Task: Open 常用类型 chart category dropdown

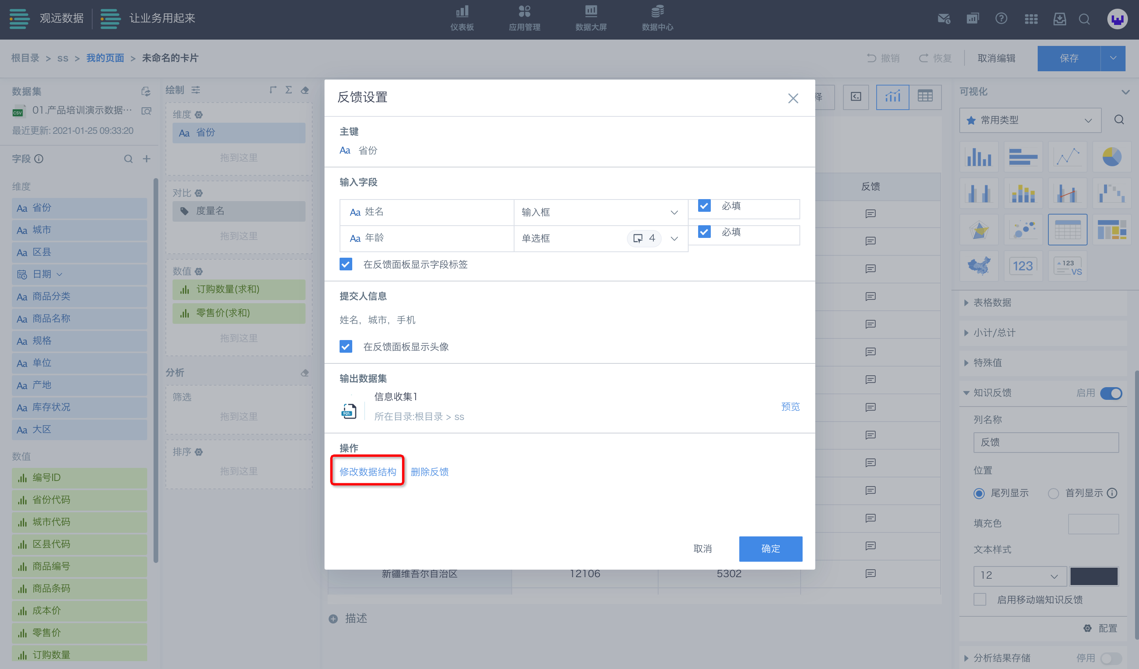Action: (1030, 120)
